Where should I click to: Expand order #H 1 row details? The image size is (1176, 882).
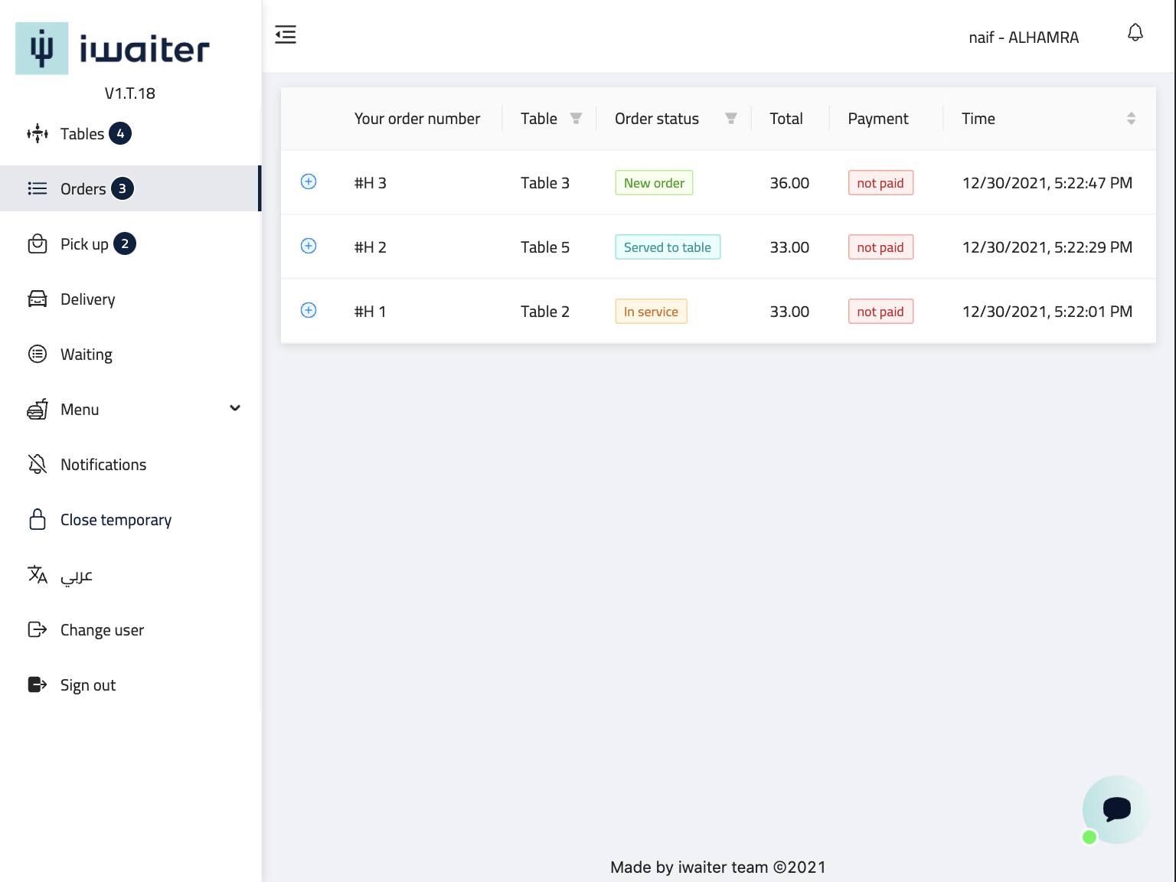coord(309,311)
